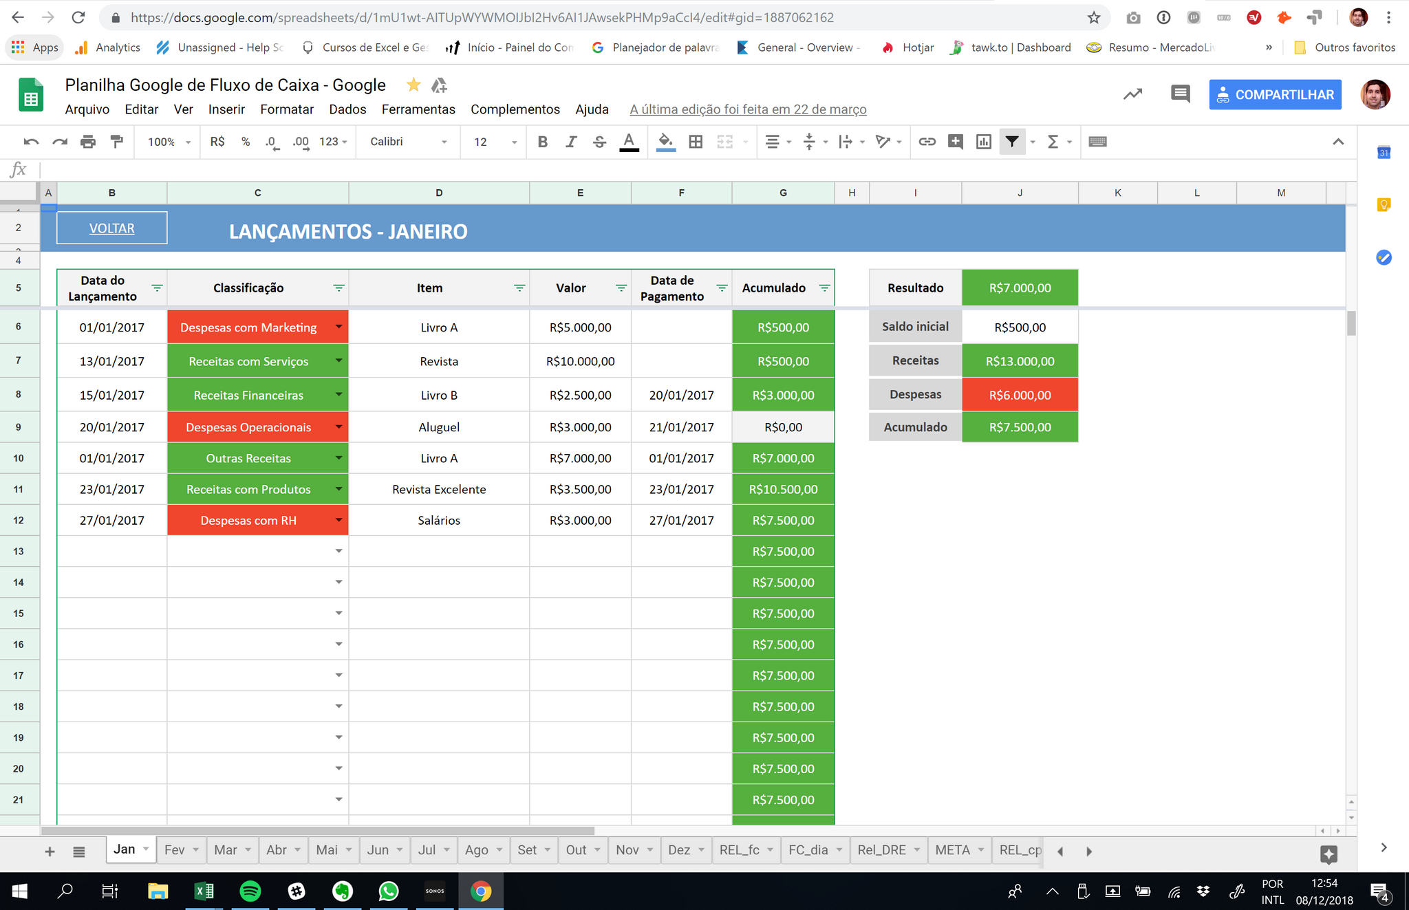Open the Valor column filter
Screen dimensions: 1409x910
coord(621,288)
